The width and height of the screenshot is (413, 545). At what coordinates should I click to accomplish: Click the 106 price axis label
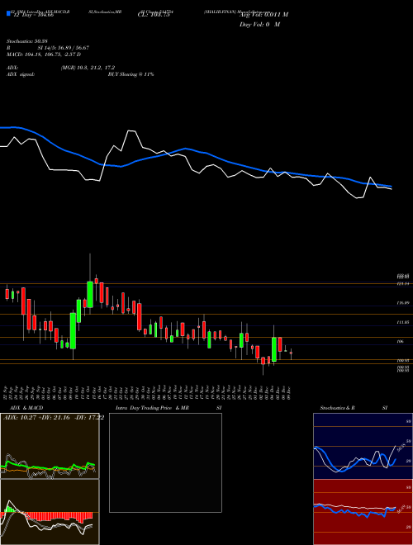(x=400, y=342)
